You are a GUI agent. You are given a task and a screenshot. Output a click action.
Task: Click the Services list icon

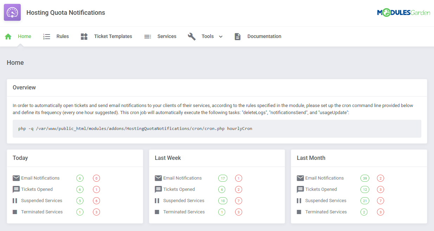coord(147,37)
